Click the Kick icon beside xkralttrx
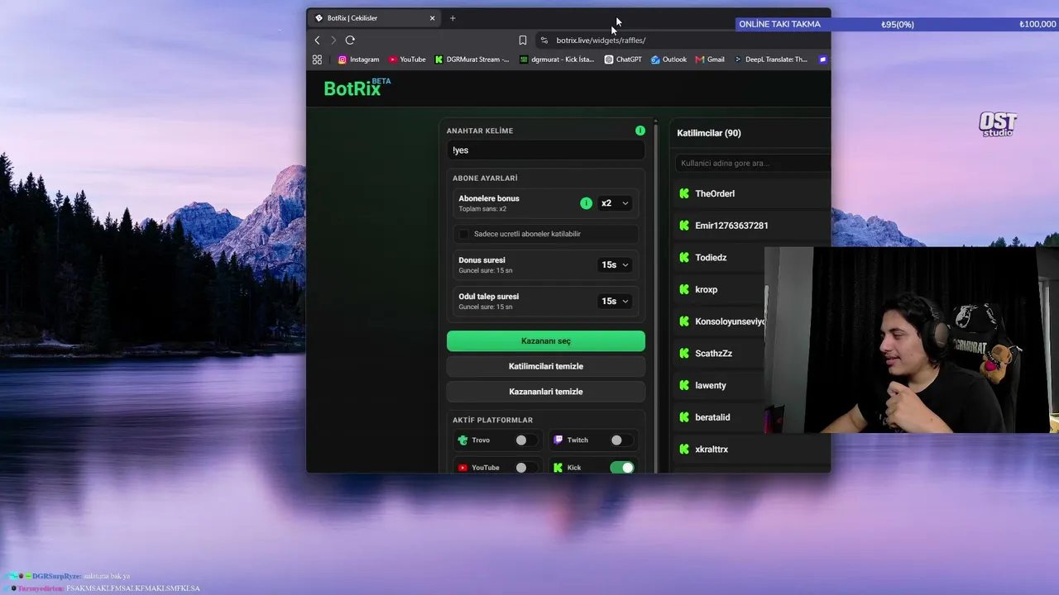This screenshot has width=1059, height=595. 684,450
